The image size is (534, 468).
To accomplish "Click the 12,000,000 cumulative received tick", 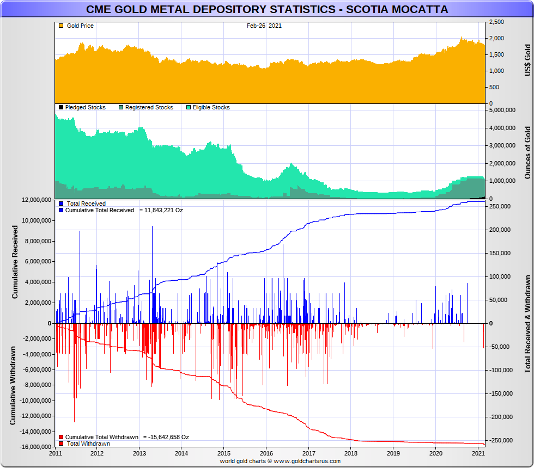I will click(37, 200).
